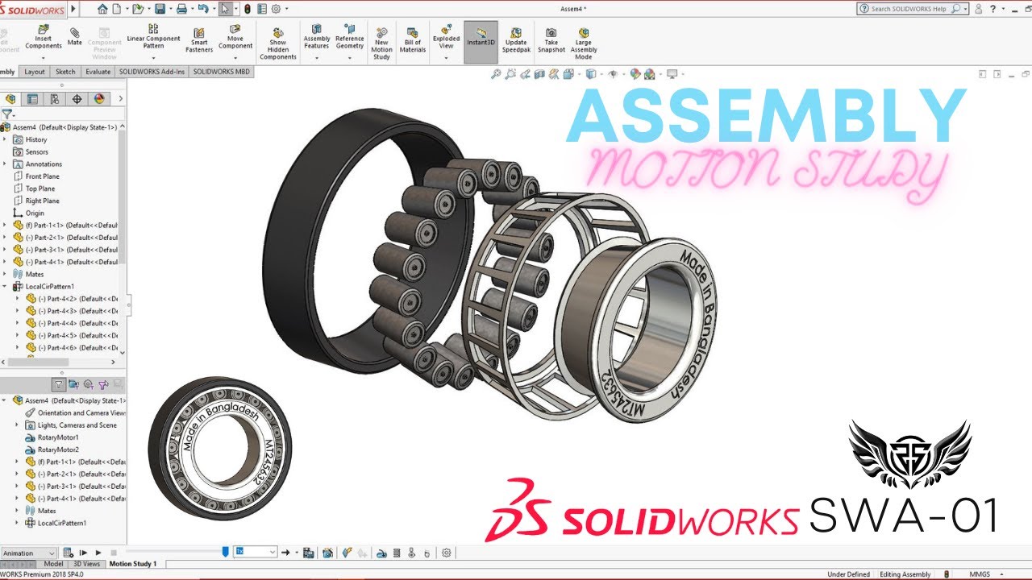Expand Lights, Cameras and Scene node
The width and height of the screenshot is (1032, 580).
(17, 425)
